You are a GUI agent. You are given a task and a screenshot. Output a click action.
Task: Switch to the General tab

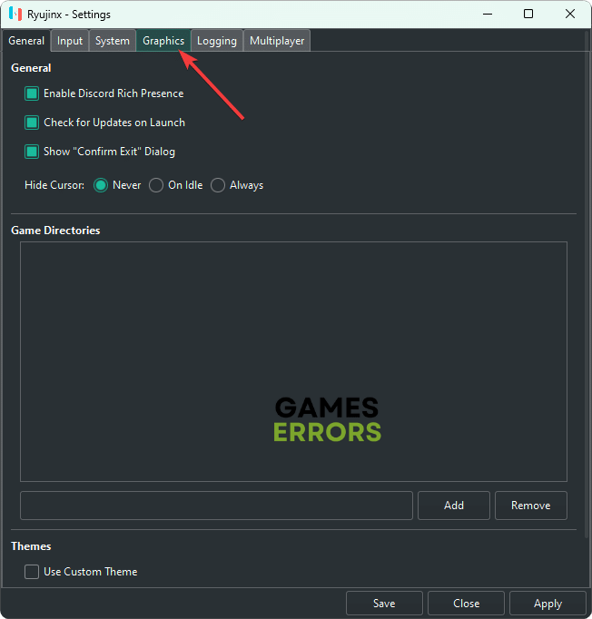point(26,41)
